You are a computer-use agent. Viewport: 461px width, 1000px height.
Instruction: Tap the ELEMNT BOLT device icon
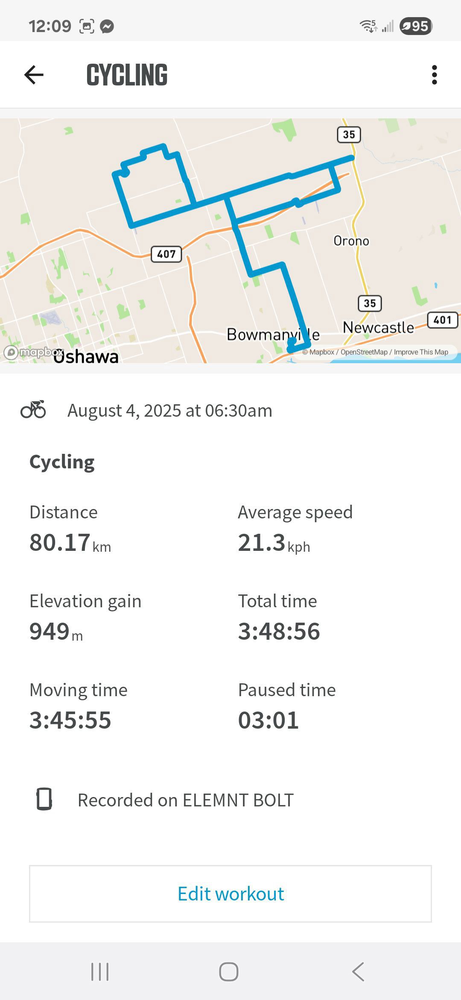pos(44,799)
